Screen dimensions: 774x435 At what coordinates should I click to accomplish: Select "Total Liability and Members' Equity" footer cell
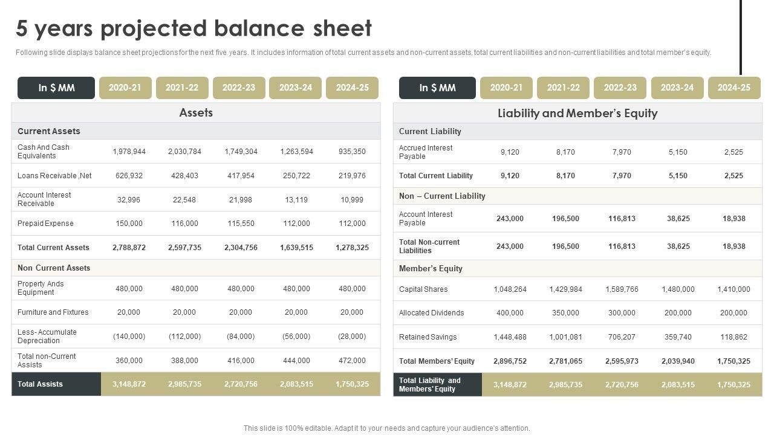438,385
